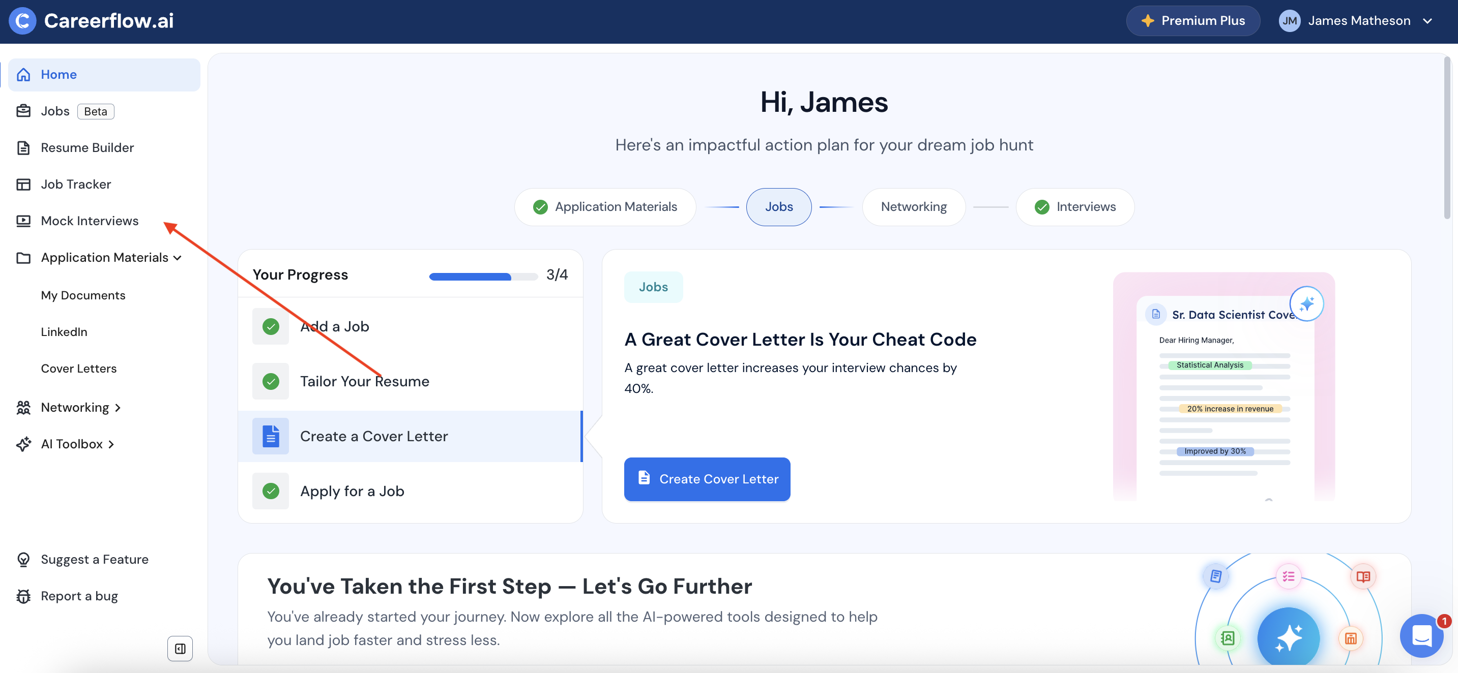Click the Add a Job completion checkmark

click(271, 326)
